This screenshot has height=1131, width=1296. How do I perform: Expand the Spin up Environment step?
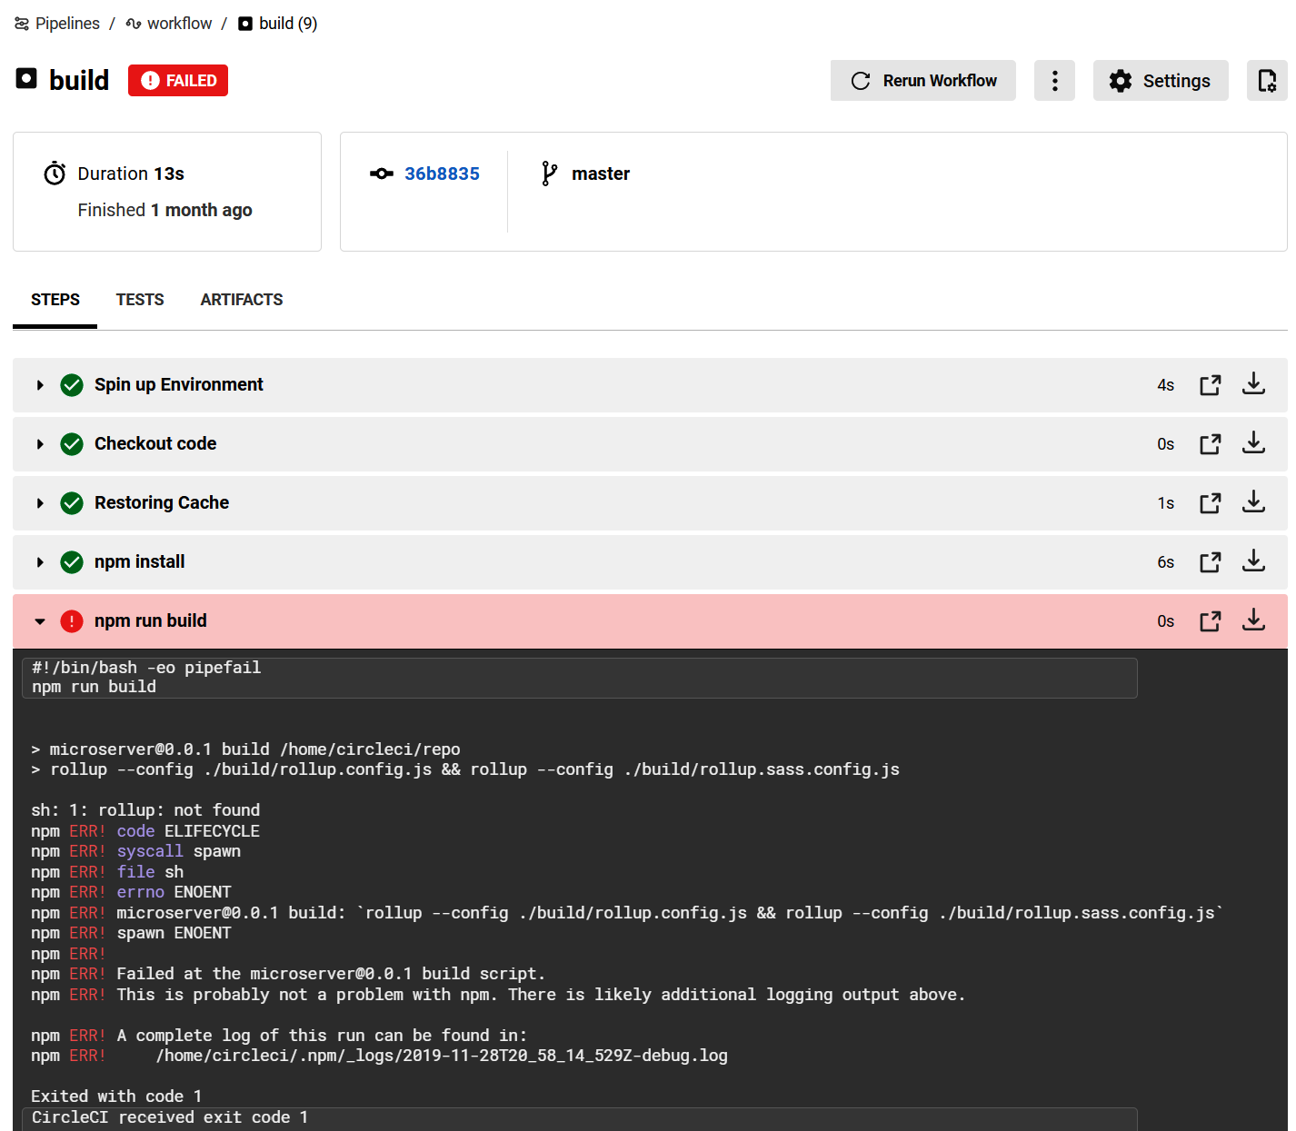click(x=40, y=385)
